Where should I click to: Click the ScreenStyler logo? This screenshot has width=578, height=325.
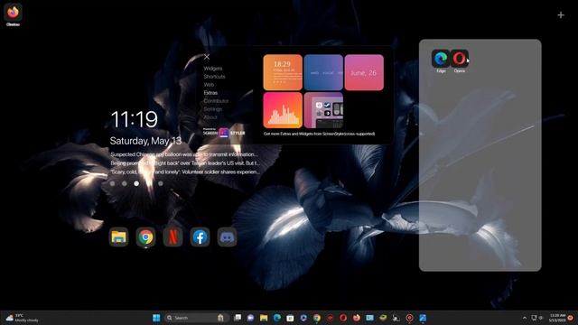click(224, 133)
